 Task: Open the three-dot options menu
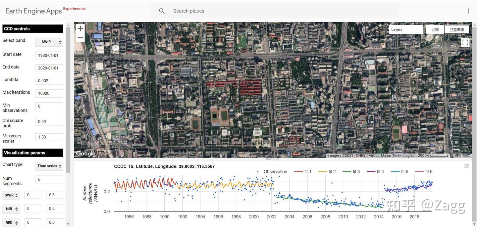[x=468, y=11]
